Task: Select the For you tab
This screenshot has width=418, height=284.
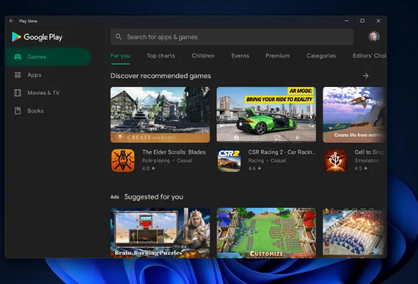Action: (120, 56)
